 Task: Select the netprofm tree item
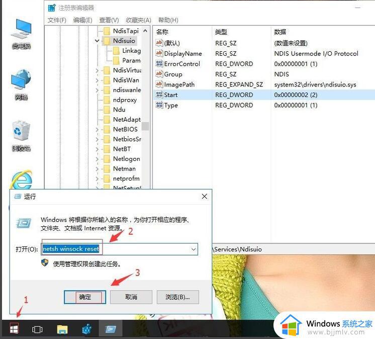[126, 179]
